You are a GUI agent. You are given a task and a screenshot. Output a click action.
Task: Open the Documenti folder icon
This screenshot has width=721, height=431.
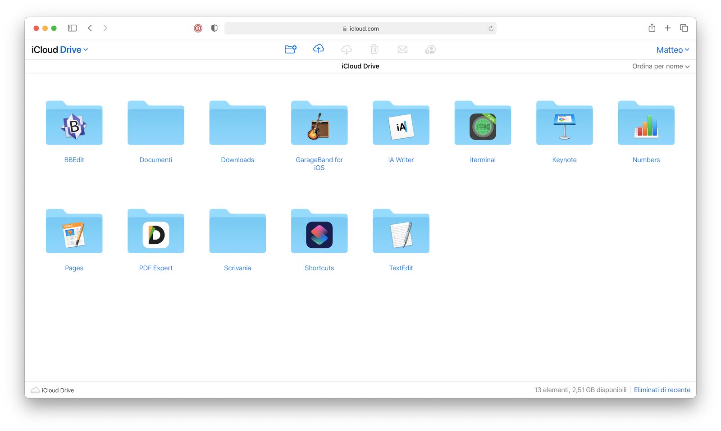(156, 123)
